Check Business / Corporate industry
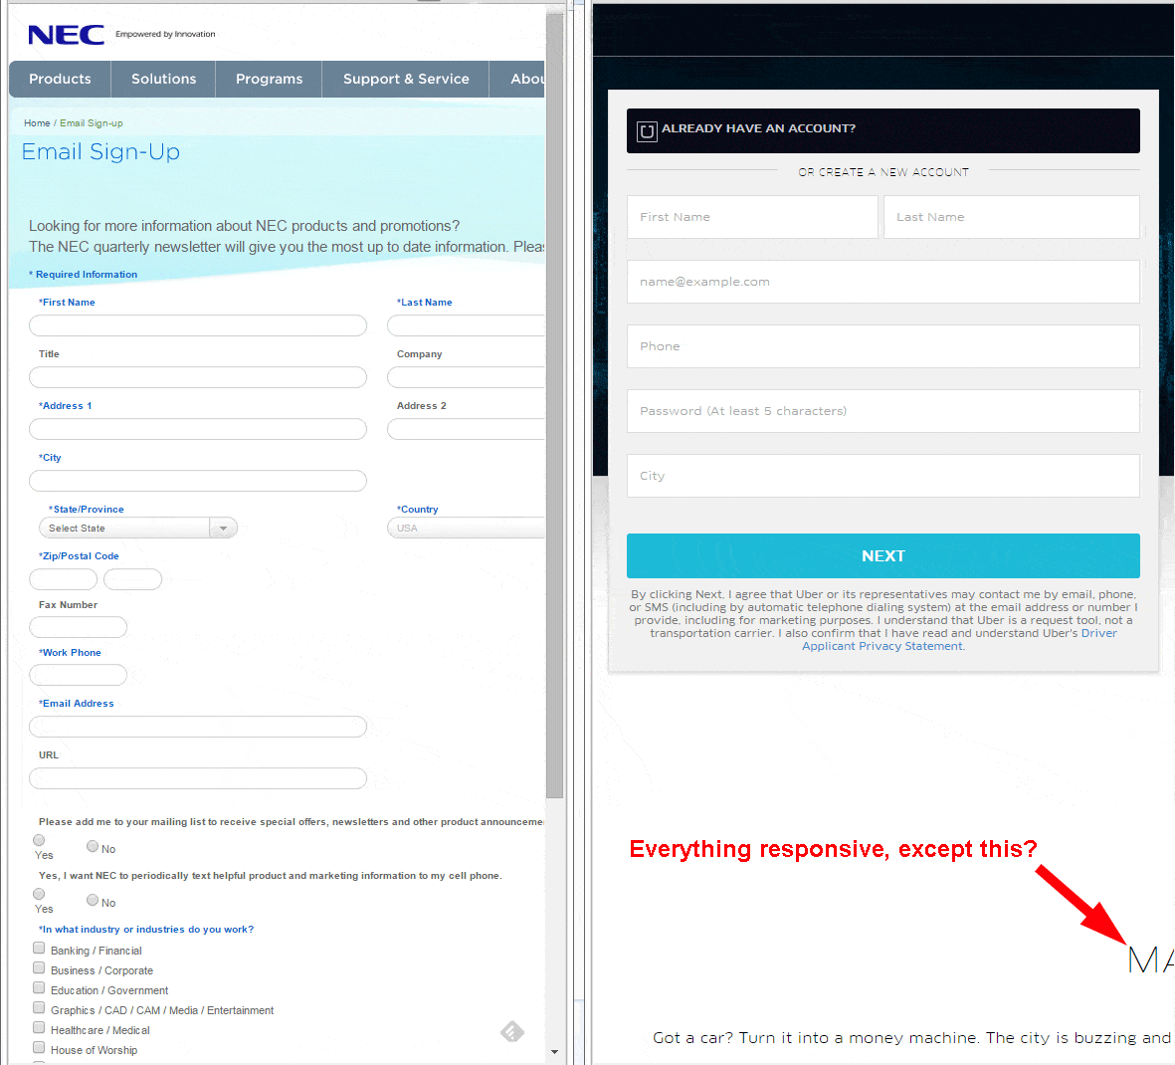 39,968
